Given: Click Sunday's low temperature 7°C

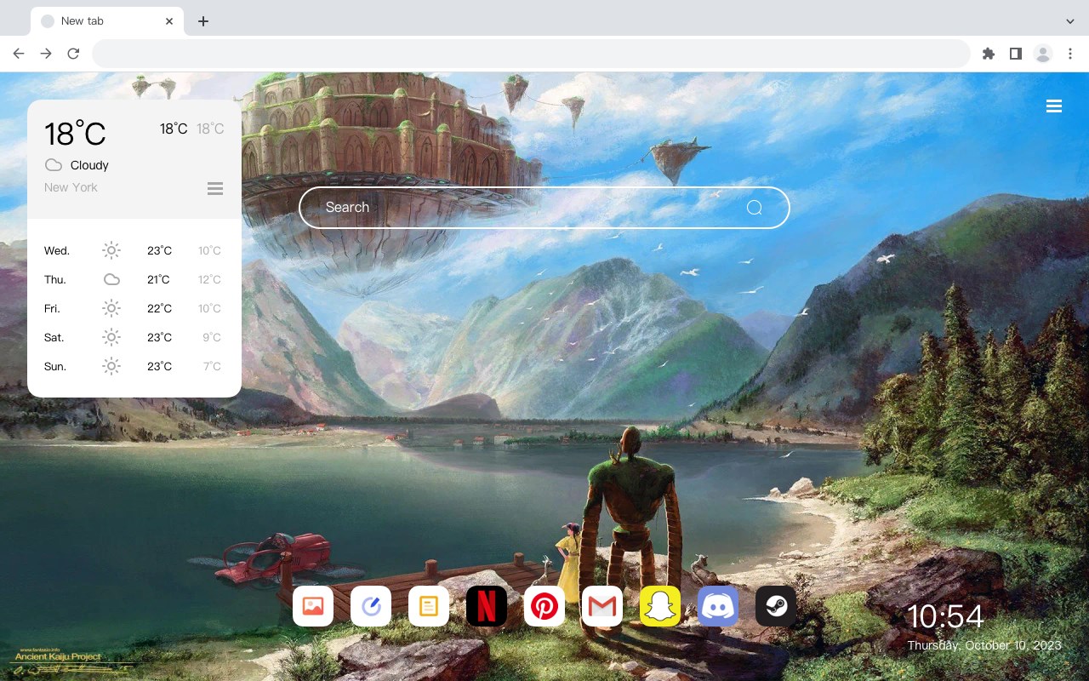Looking at the screenshot, I should (212, 367).
